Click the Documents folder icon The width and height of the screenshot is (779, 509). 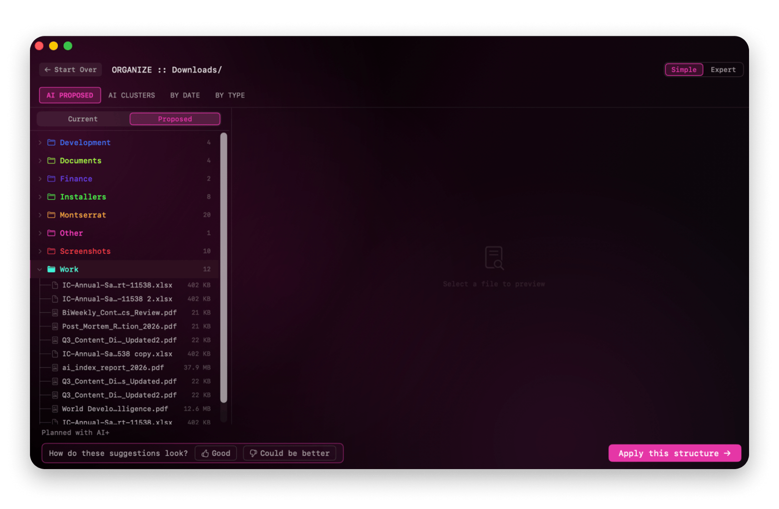[51, 161]
